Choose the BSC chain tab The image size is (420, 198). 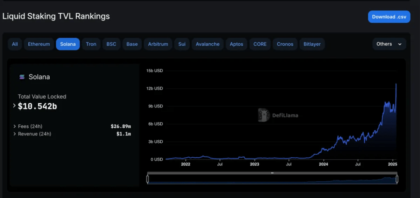(111, 44)
